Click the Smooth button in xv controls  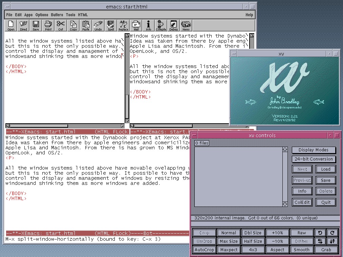click(301, 250)
